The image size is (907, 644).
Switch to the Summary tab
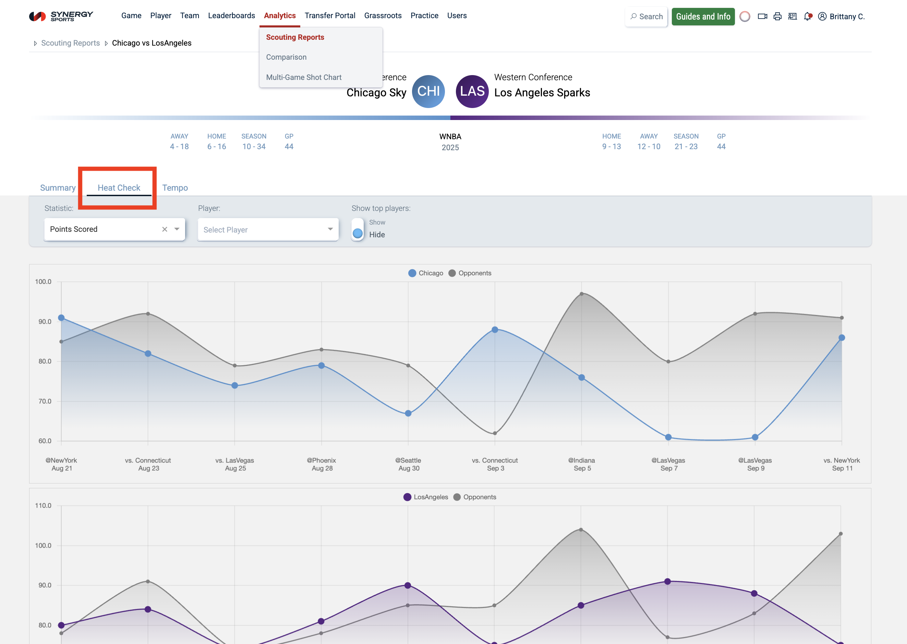click(x=58, y=188)
